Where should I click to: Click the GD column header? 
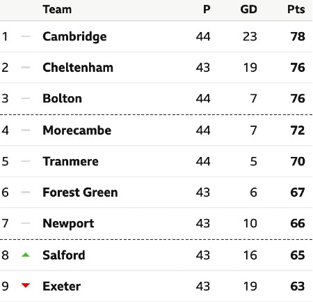[x=248, y=10]
